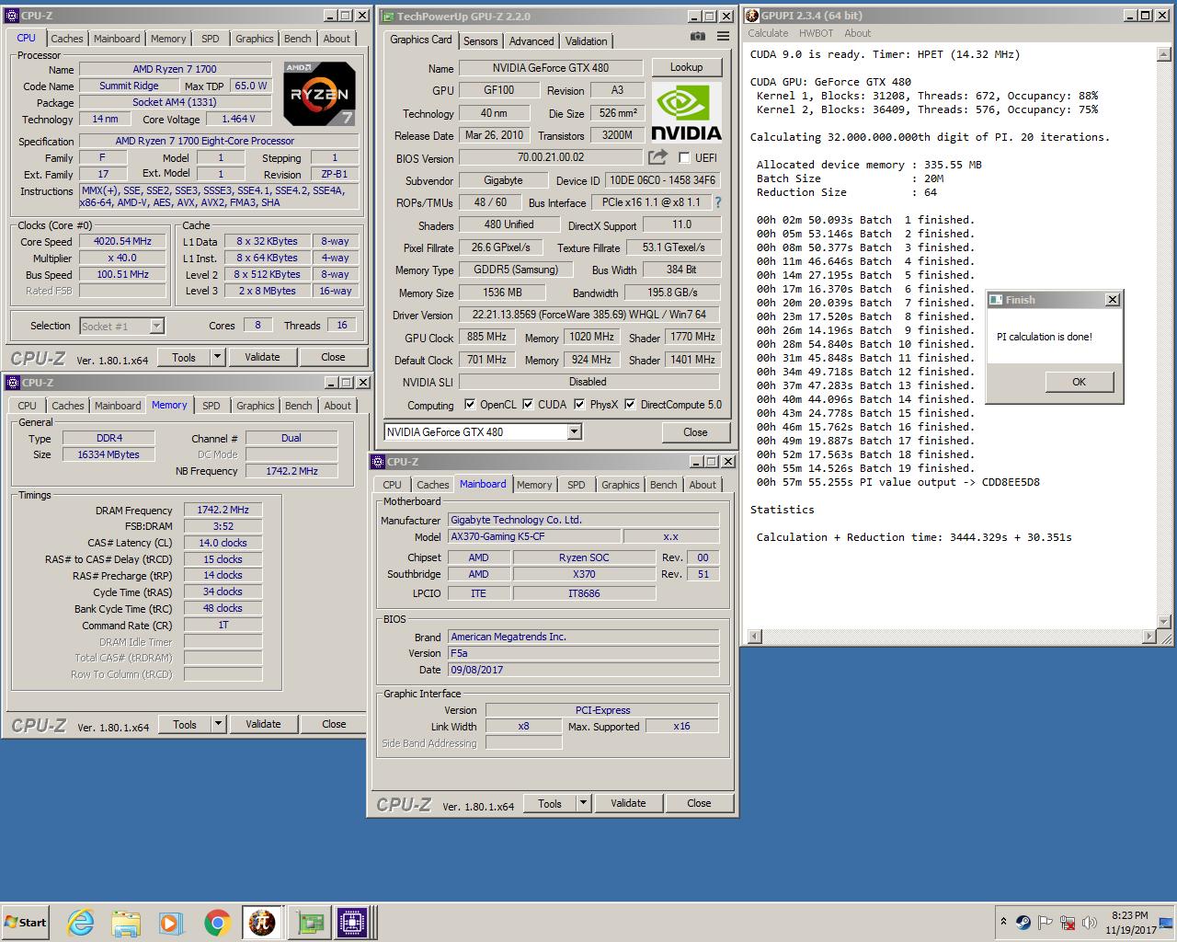This screenshot has height=942, width=1177.
Task: Click the NVIDIA logo in GPU-Z
Action: [686, 112]
